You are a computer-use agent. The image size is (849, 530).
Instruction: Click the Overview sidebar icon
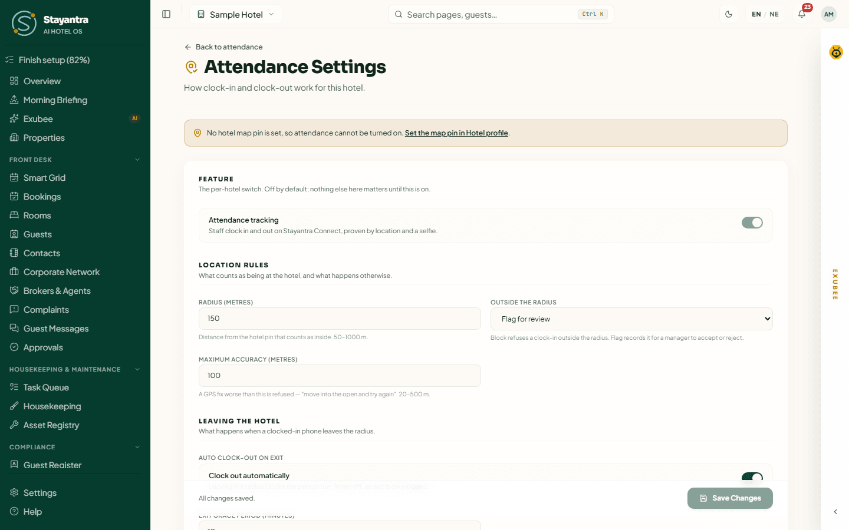pos(14,81)
